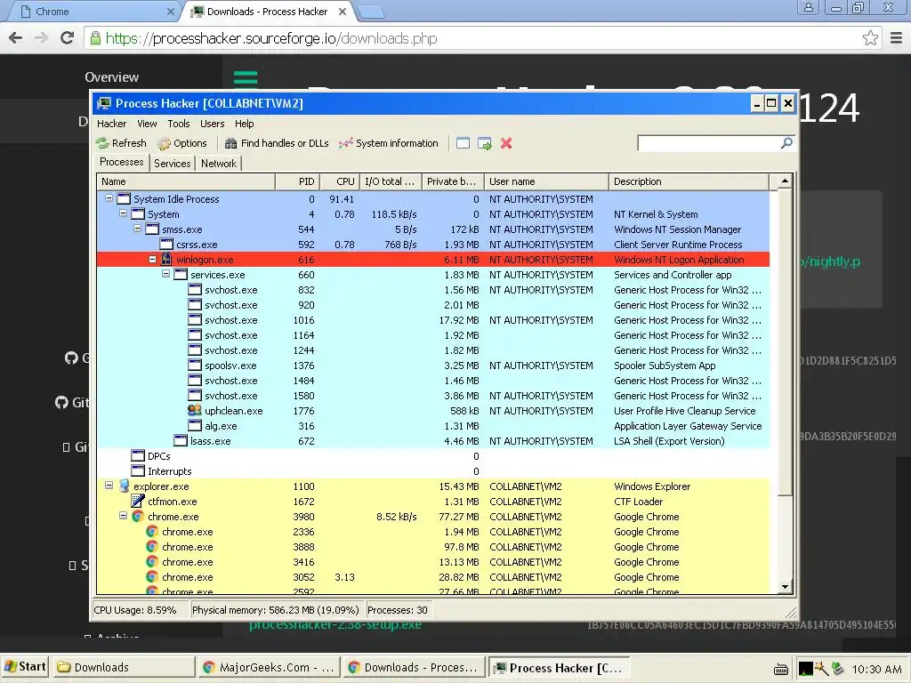Screen dimensions: 911x683
Task: Click the find window and thread icon
Action: [x=485, y=143]
